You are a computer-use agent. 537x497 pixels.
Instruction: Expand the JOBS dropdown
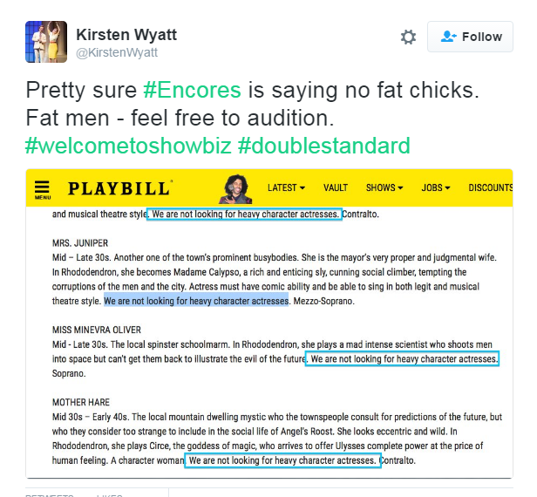click(x=436, y=187)
